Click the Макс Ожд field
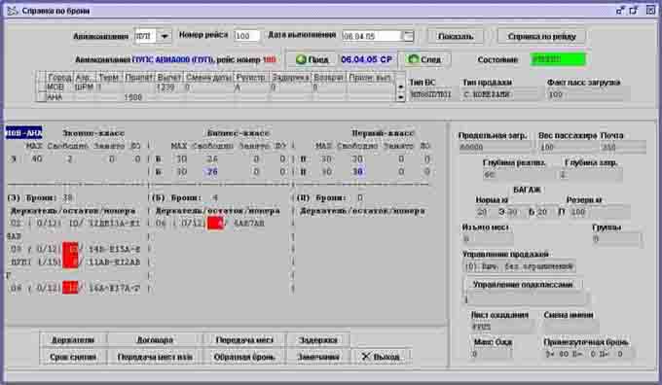 (x=492, y=354)
